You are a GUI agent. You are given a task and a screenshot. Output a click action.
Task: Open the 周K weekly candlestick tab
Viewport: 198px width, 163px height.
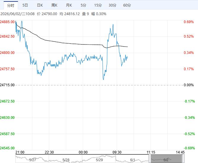coord(54,5)
